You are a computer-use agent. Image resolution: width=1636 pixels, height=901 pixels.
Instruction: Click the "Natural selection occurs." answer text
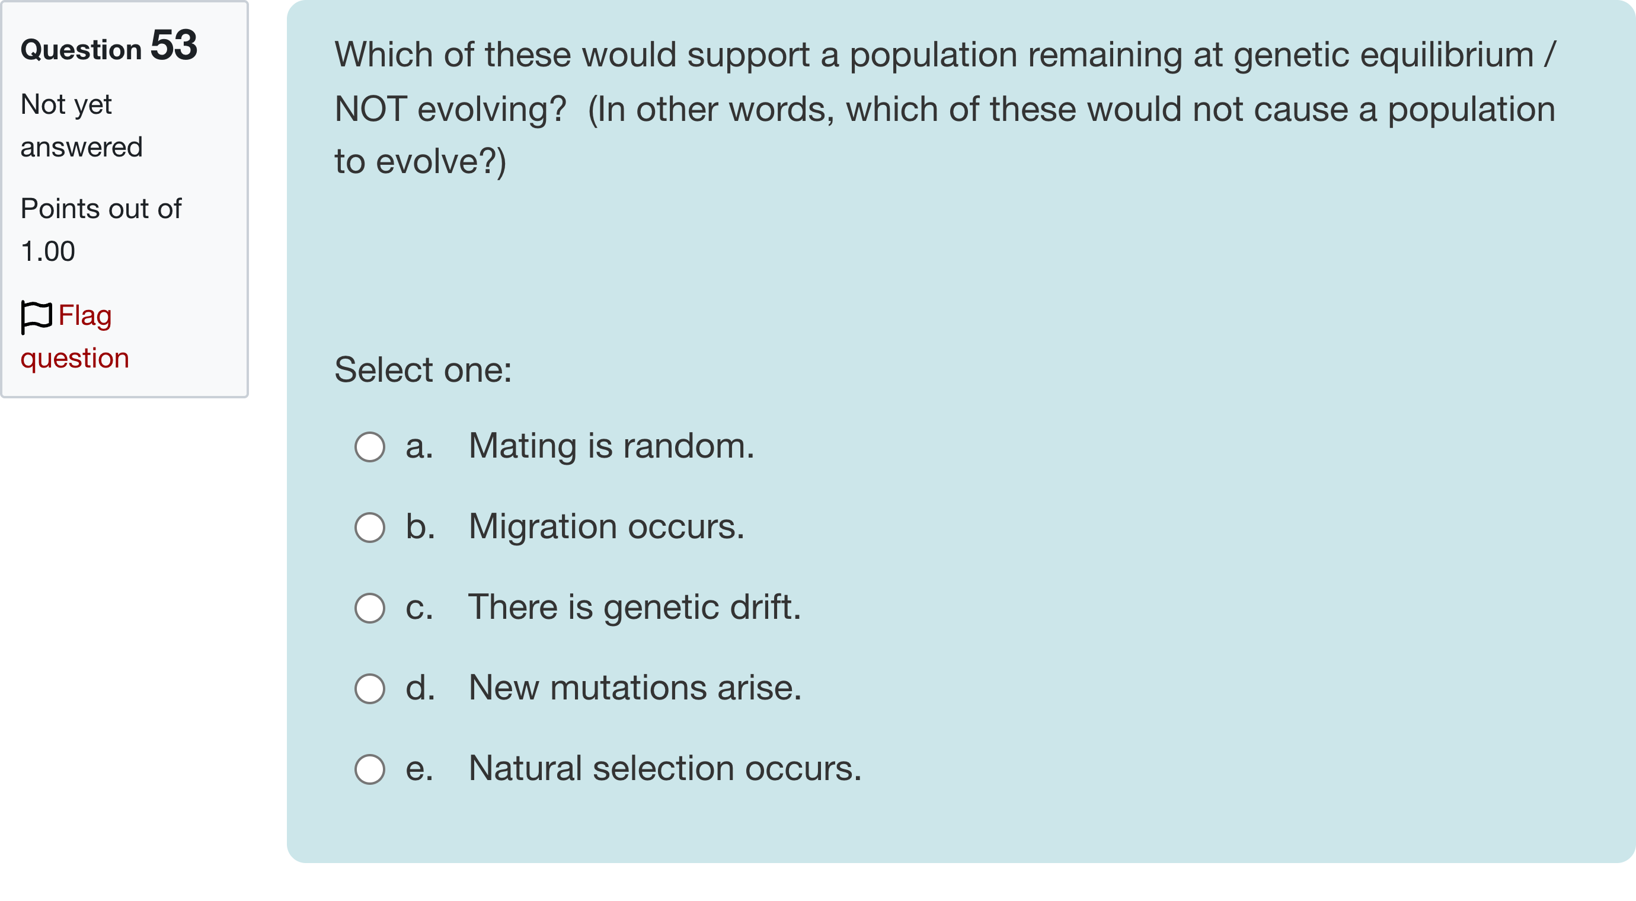point(664,768)
